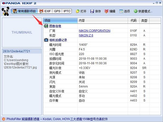Screen dimensions: 163x122
Task: Switch to the 常用摄影项目 tab
Action: point(24,11)
